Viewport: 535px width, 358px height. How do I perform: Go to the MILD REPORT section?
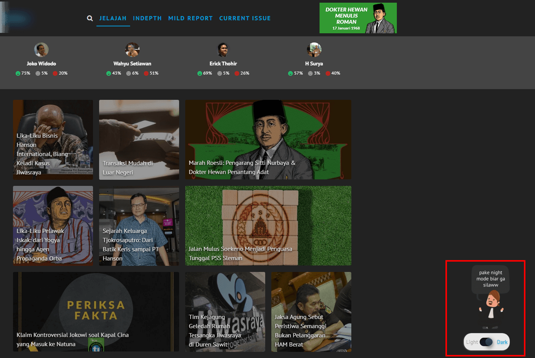point(190,18)
